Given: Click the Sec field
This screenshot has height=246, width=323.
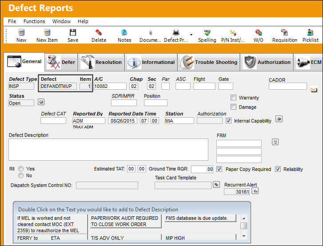Looking at the screenshot, I should click(x=152, y=86).
